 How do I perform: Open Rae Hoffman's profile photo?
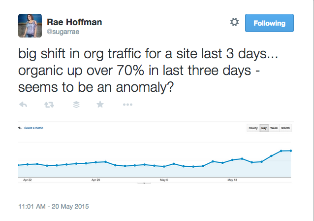click(x=30, y=26)
